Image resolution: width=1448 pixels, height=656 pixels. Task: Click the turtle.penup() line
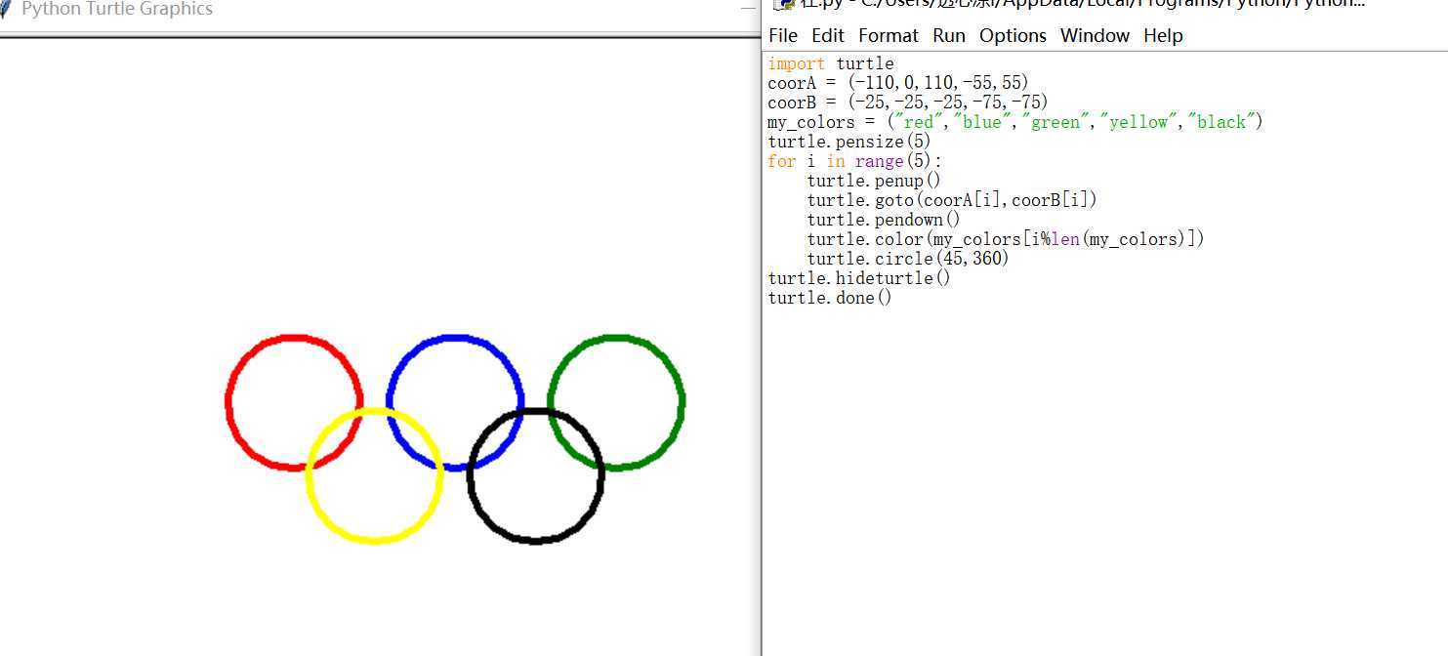point(874,181)
